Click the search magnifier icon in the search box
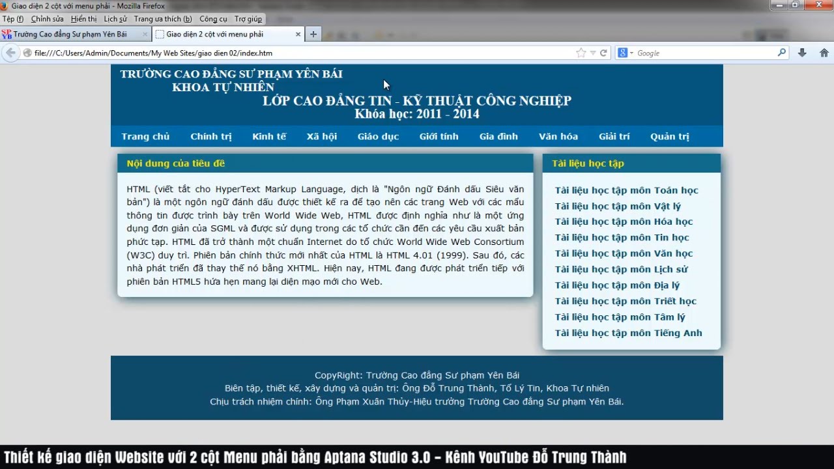The width and height of the screenshot is (834, 469). (x=781, y=53)
